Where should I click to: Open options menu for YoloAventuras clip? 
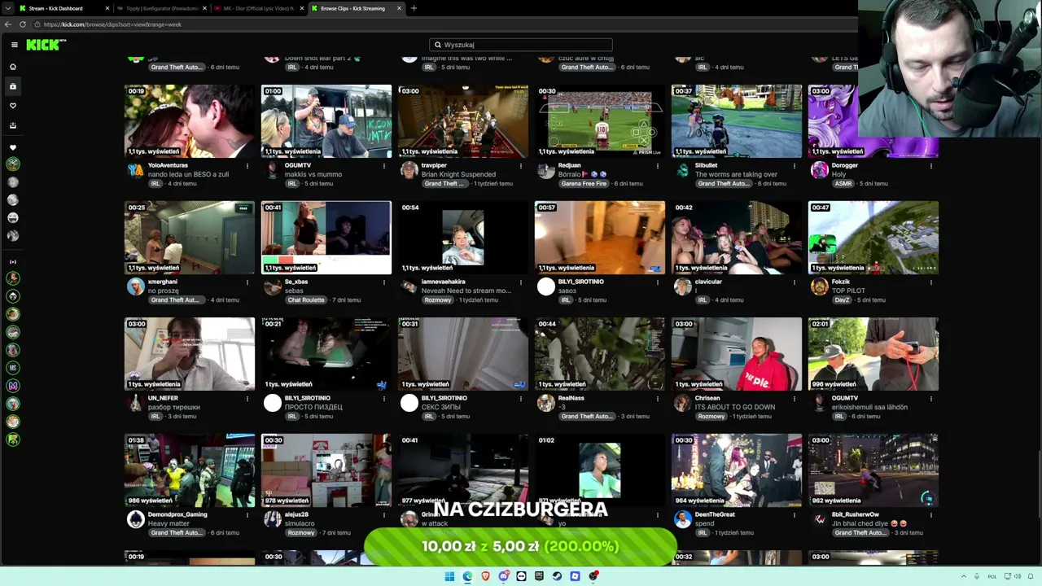tap(247, 166)
